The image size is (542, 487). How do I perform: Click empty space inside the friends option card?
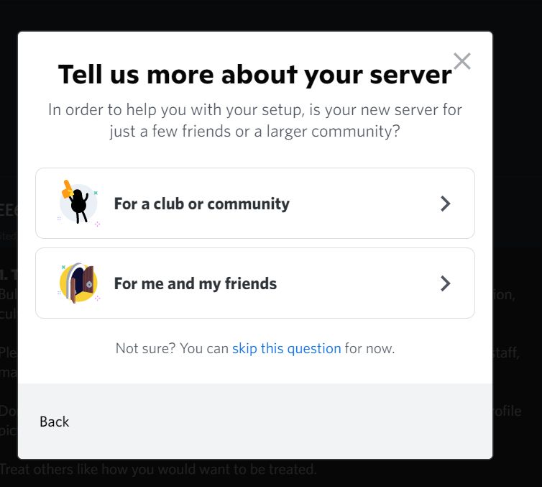[356, 283]
